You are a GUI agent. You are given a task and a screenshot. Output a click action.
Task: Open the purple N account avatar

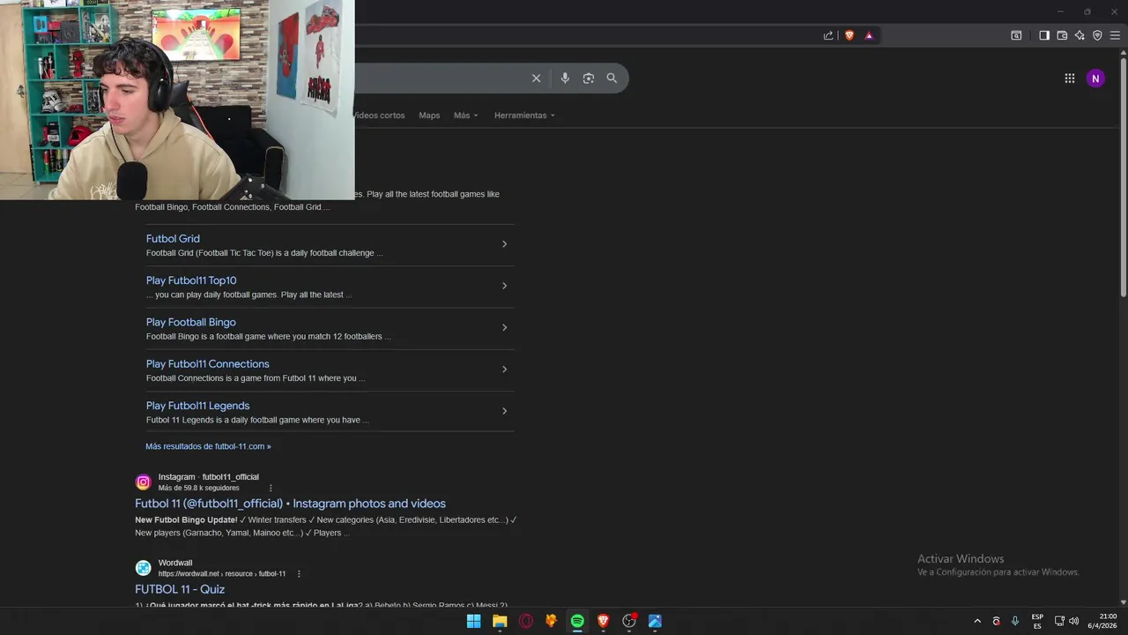tap(1095, 78)
